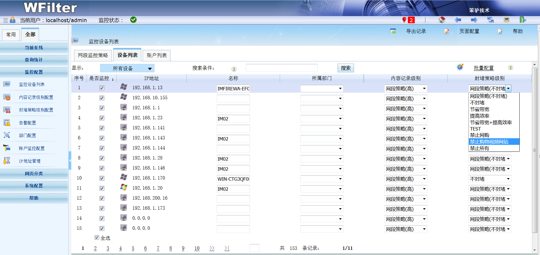The width and height of the screenshot is (540, 255).
Task: Click the refresh arrows icon
Action: click(x=490, y=20)
